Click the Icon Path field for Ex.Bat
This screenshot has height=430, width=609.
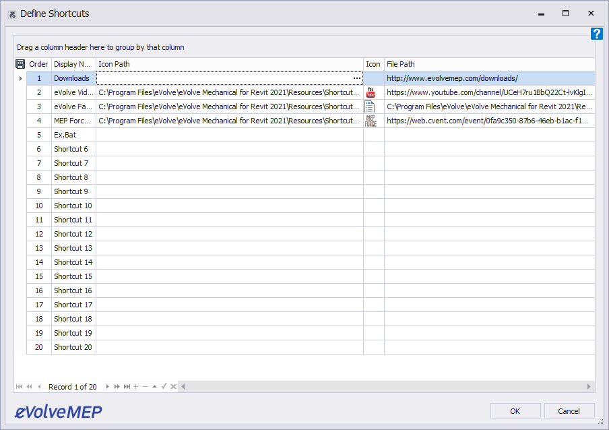pos(230,135)
